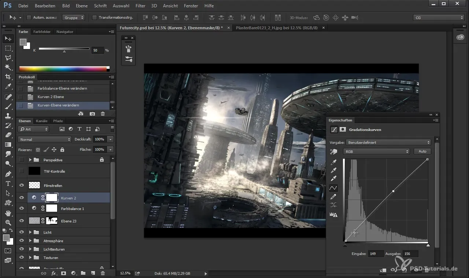Image resolution: width=469 pixels, height=278 pixels.
Task: Select the Clone Stamp tool
Action: (8, 116)
